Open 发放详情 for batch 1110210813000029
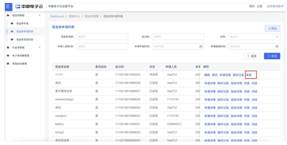 [236, 83]
